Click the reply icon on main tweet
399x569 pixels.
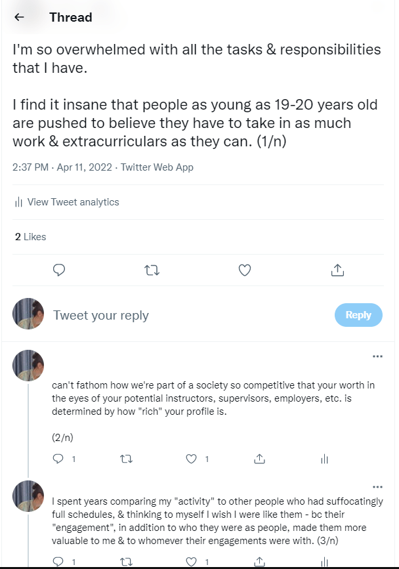59,270
